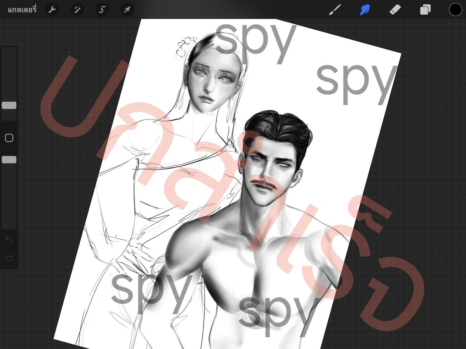
Task: Select the Smudge finger tool
Action: [x=365, y=10]
